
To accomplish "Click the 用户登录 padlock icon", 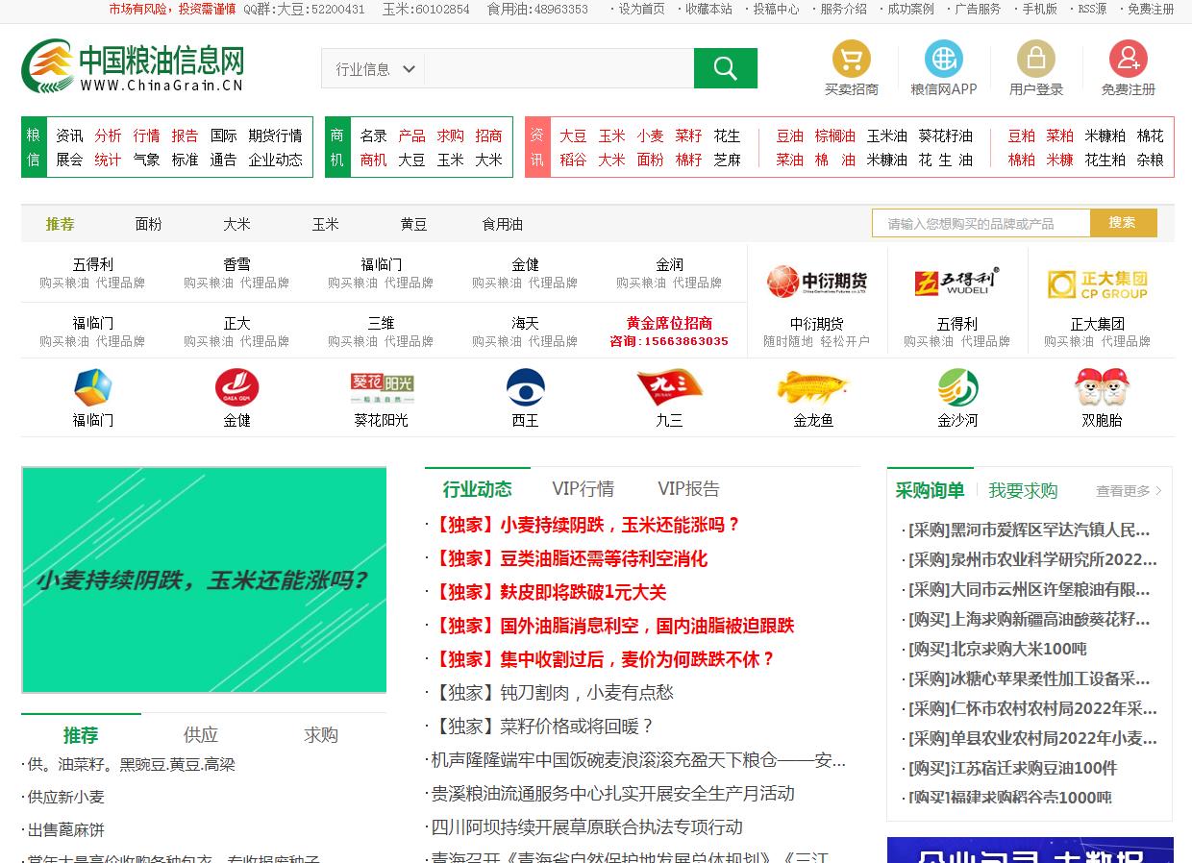I will [1036, 59].
